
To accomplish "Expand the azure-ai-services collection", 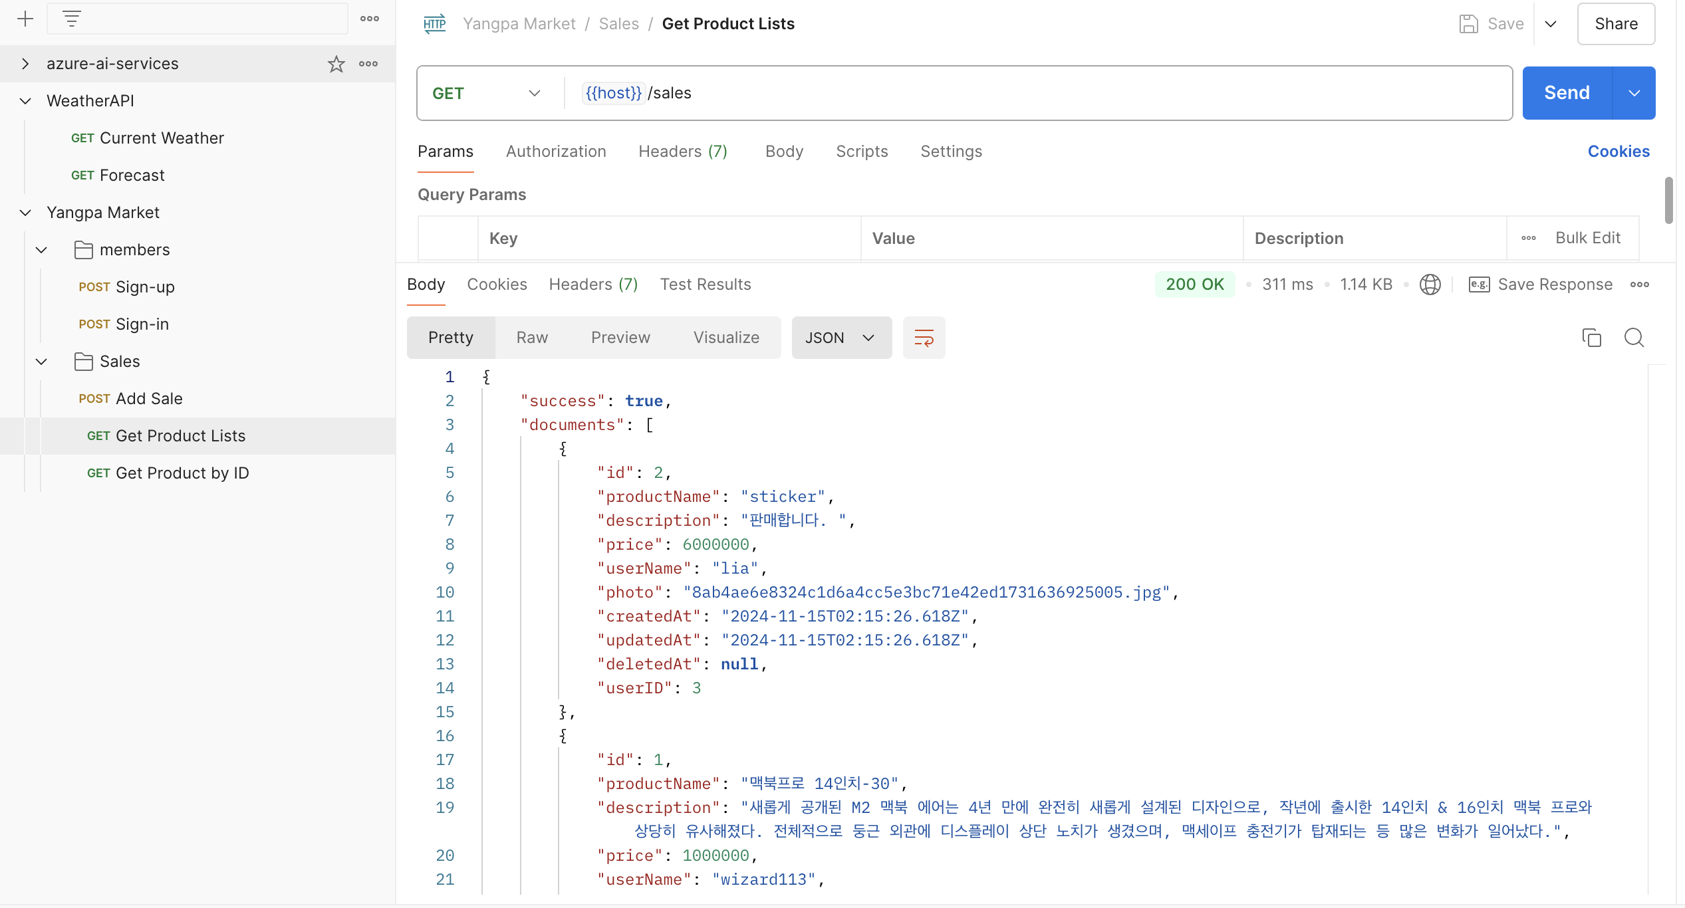I will (25, 64).
